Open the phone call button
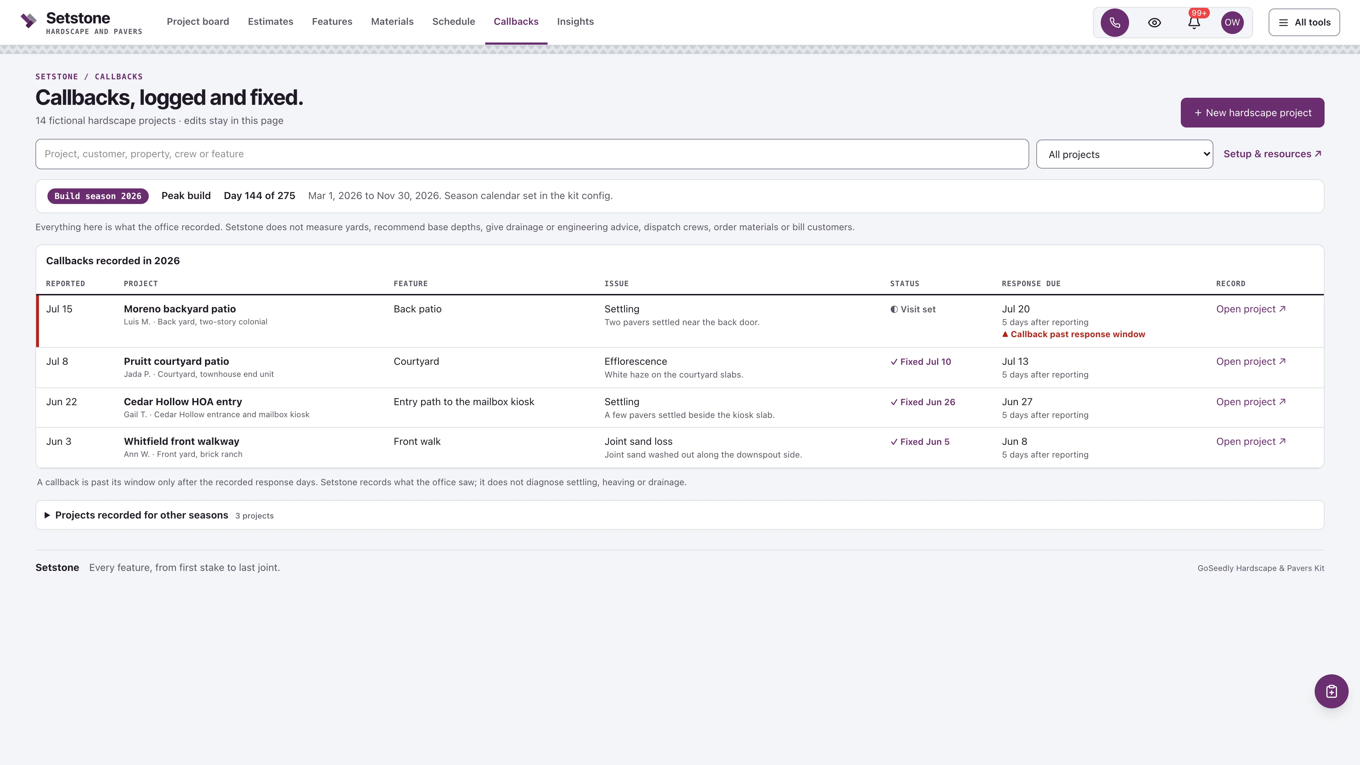 (1115, 22)
